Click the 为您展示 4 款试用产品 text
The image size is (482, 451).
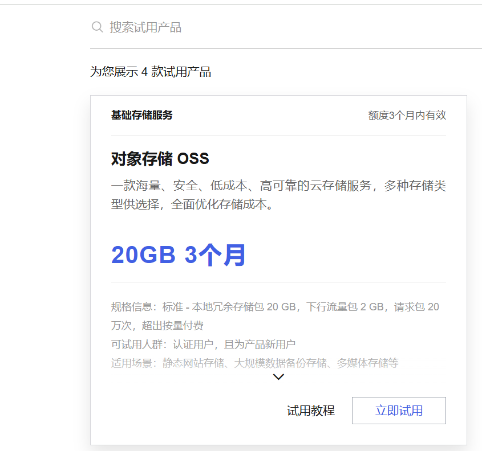[151, 72]
